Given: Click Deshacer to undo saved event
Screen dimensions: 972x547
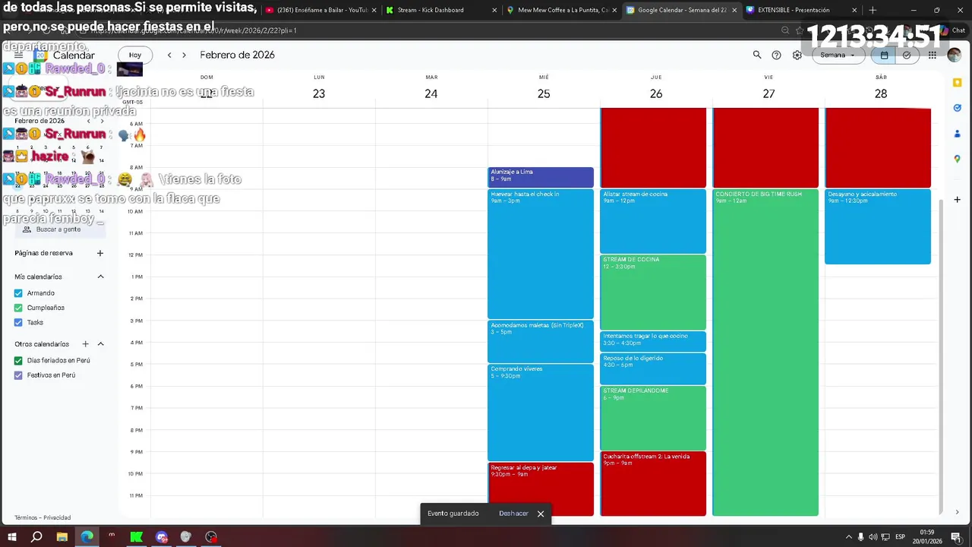Looking at the screenshot, I should click(513, 514).
